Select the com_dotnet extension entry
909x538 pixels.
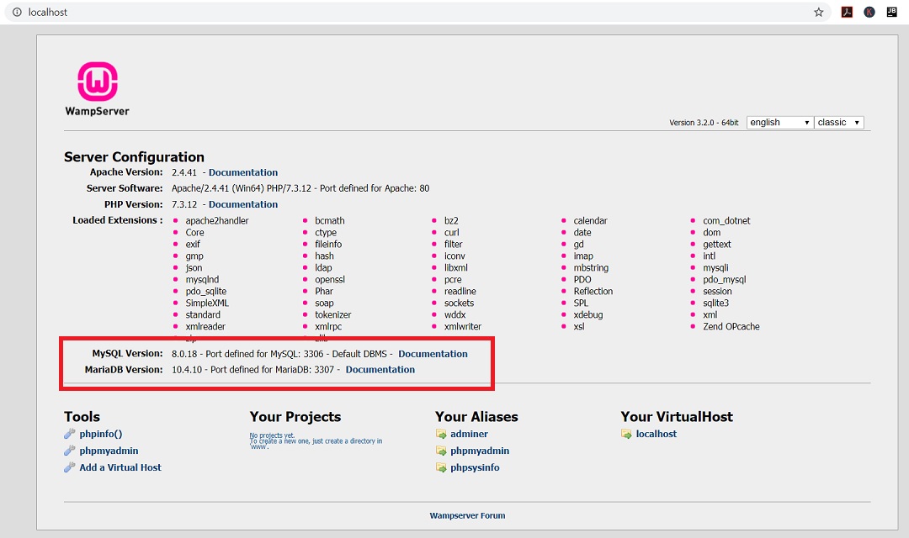pos(726,220)
